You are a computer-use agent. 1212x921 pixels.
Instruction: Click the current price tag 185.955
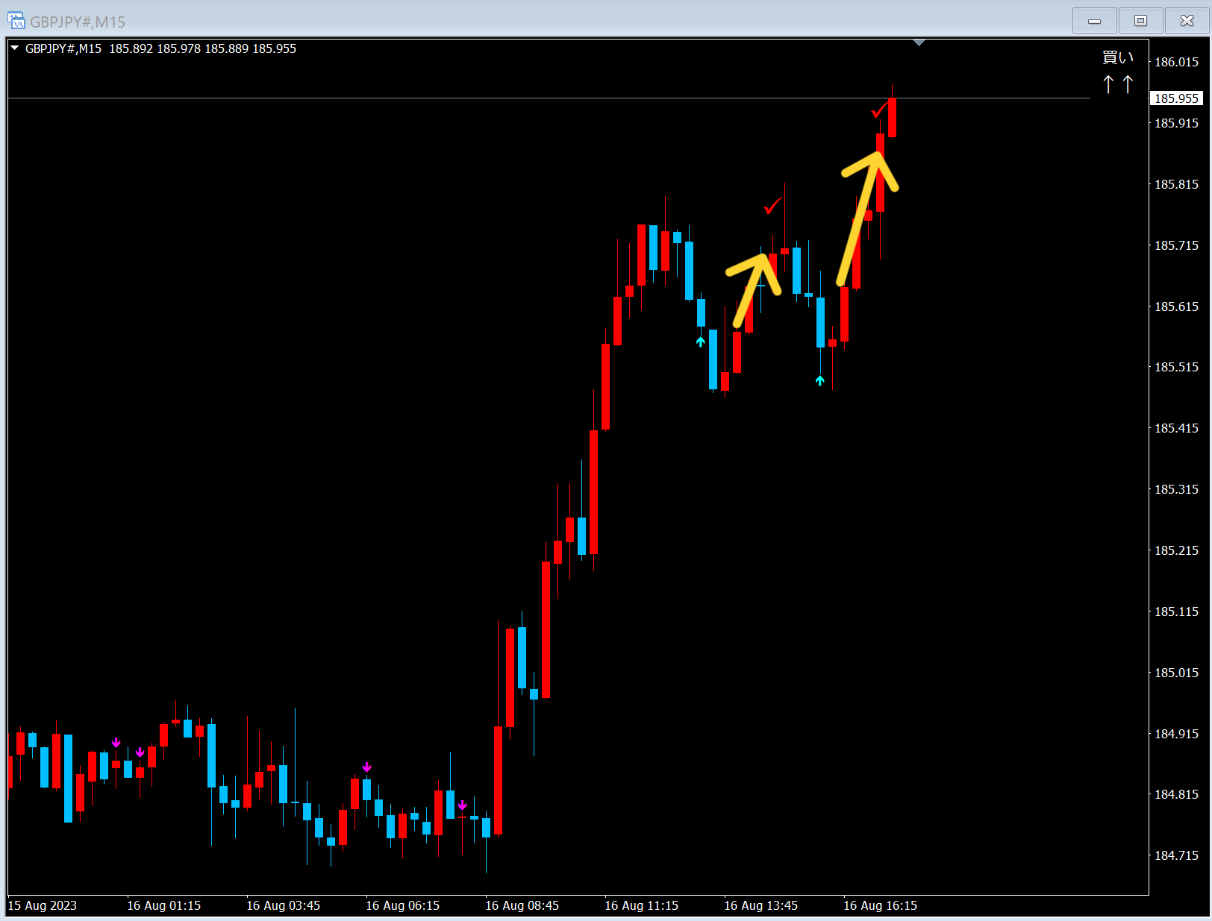click(x=1177, y=98)
